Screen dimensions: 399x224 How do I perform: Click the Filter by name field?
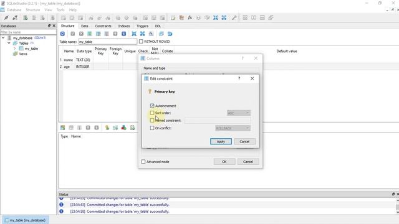click(x=28, y=32)
